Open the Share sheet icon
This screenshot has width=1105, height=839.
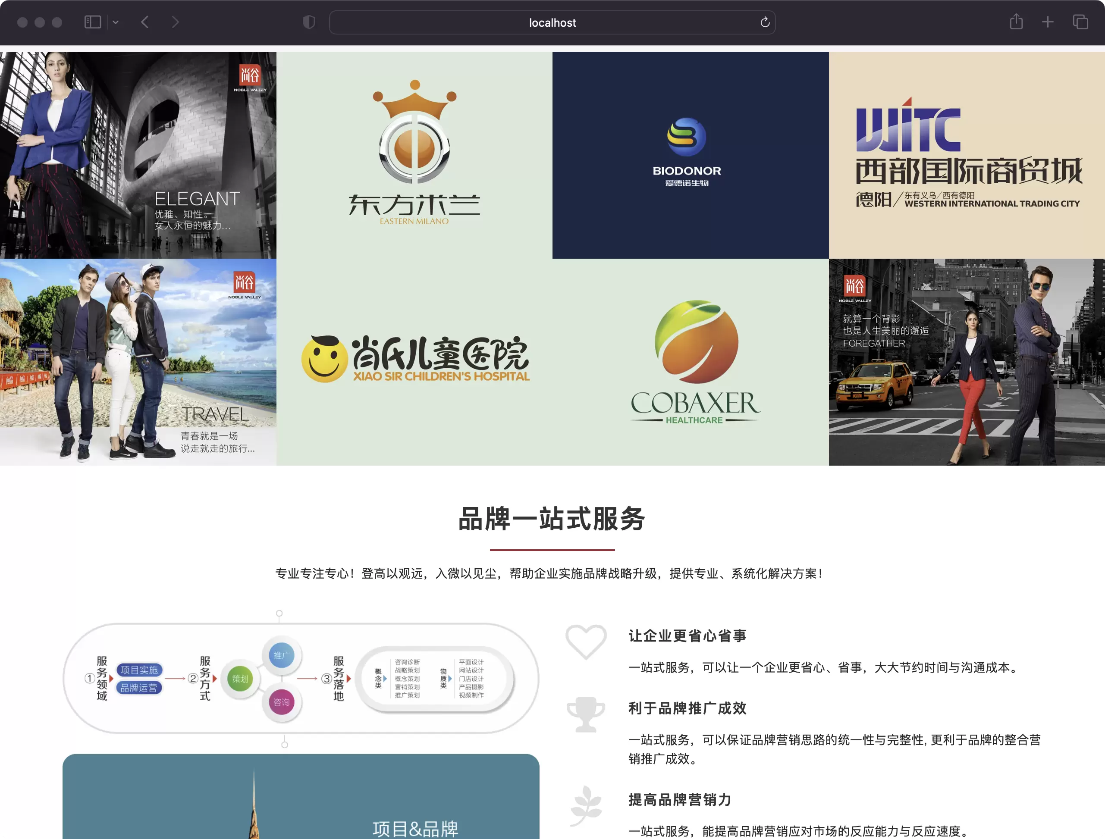coord(1016,22)
